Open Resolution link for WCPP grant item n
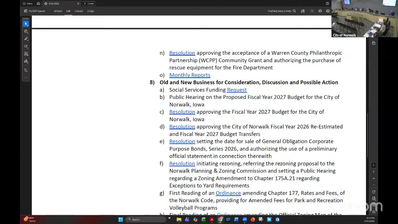Screen dimensions: 398x224 182,53
